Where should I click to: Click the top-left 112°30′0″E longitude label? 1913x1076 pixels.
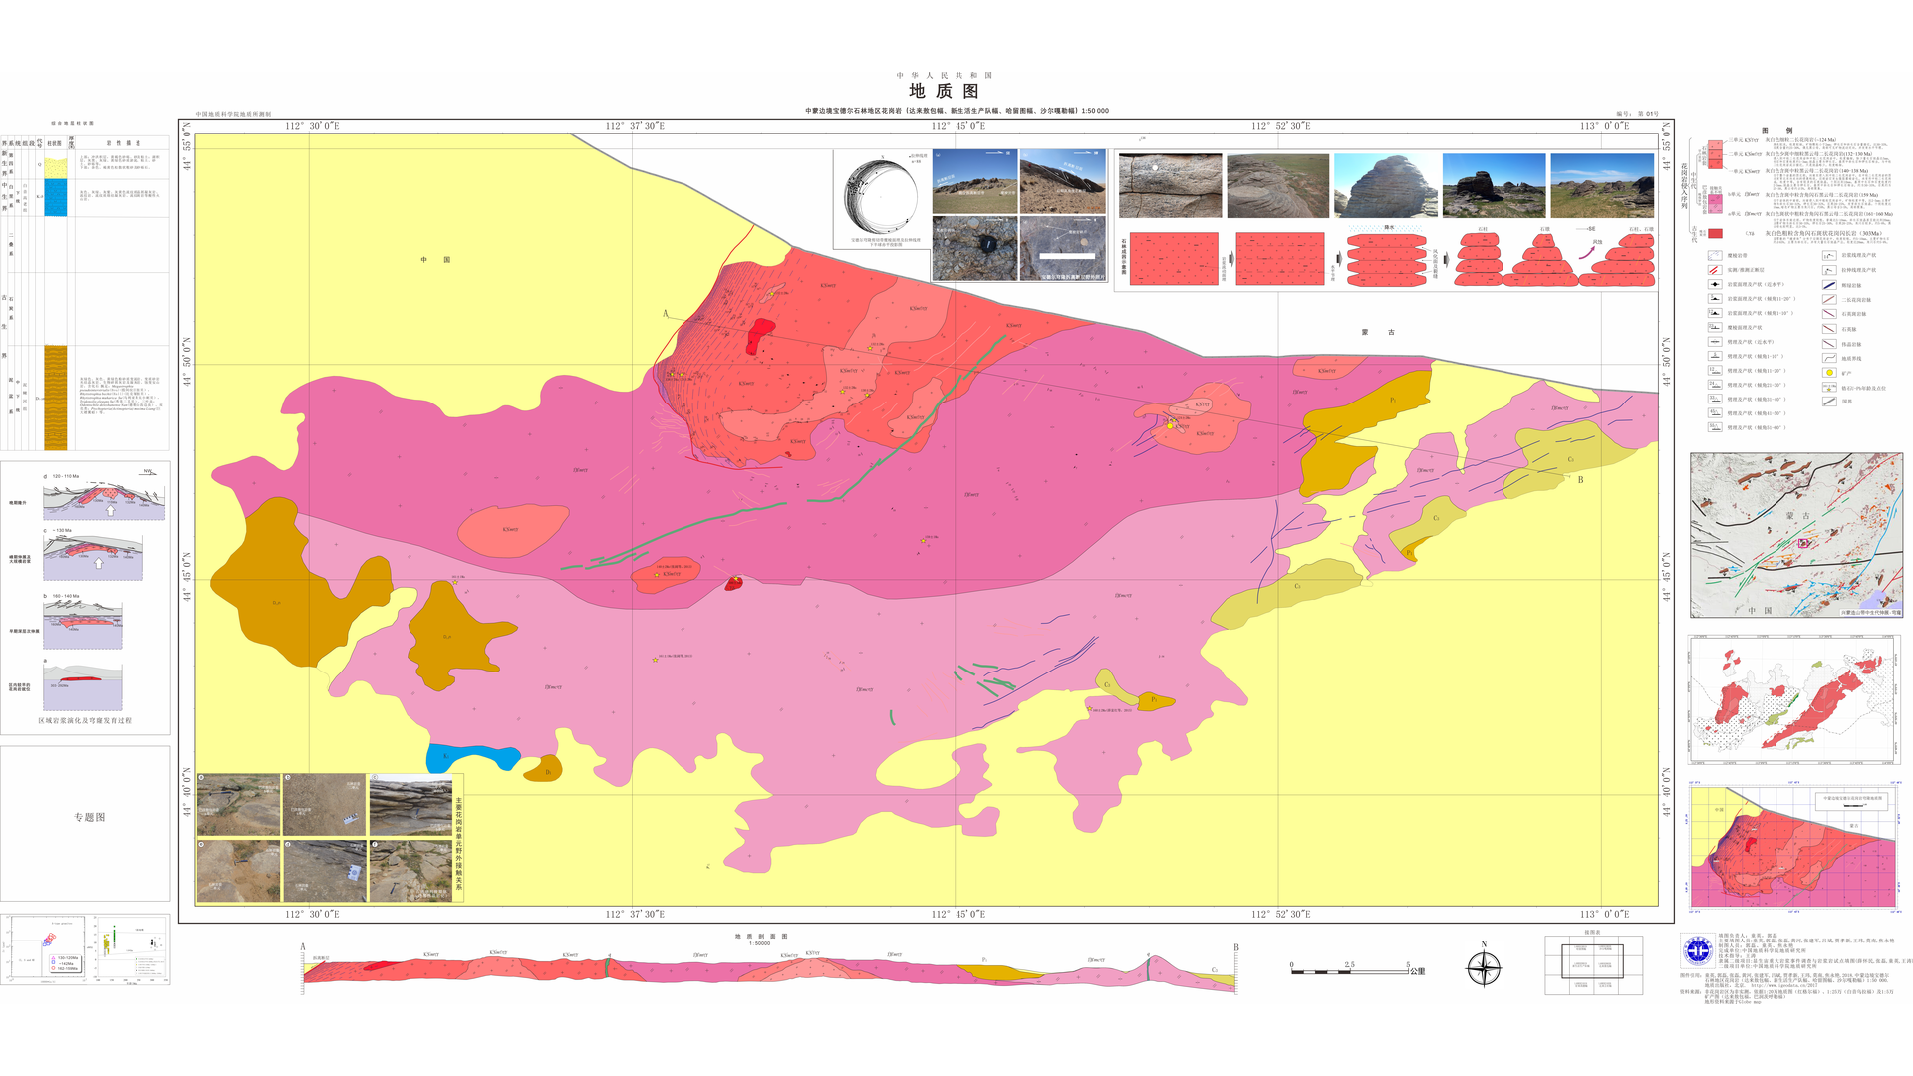312,126
